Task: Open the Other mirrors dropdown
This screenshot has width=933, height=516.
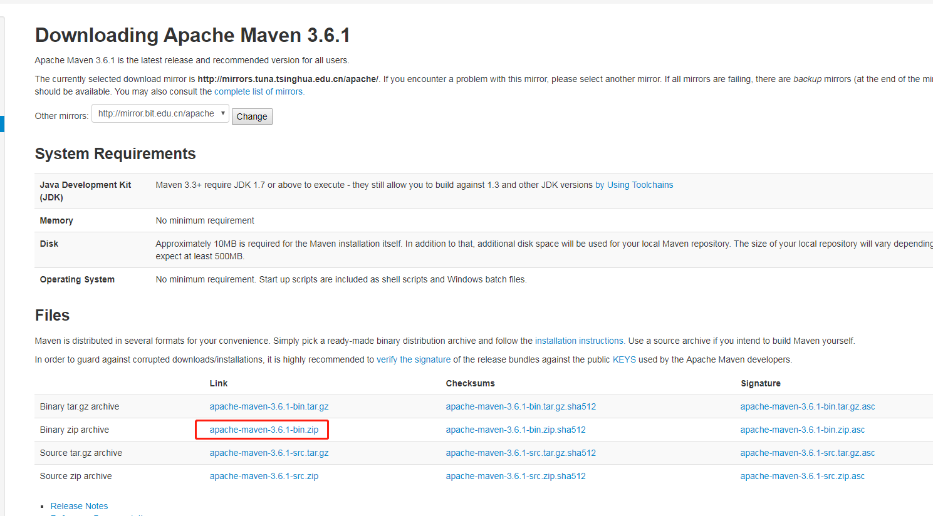Action: (160, 113)
